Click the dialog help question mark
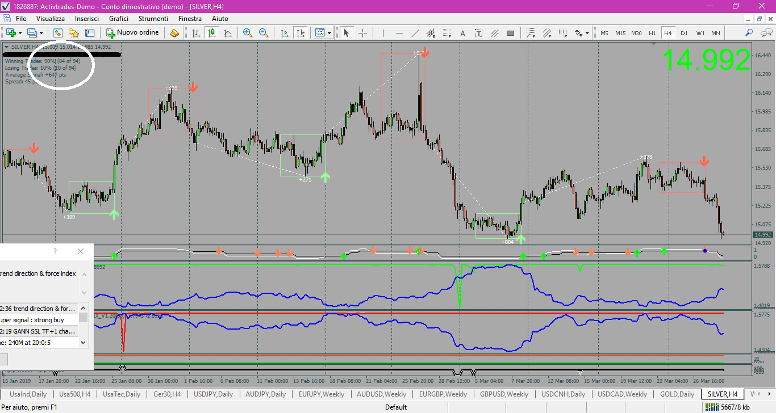 55,251
